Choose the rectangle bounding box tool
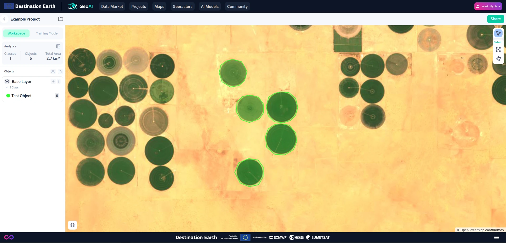The image size is (506, 243). click(x=498, y=49)
